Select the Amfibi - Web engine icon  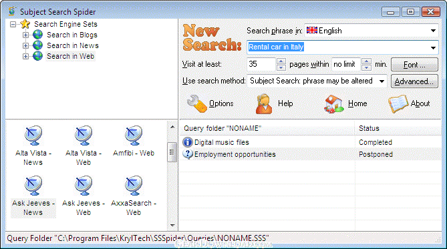(134, 136)
